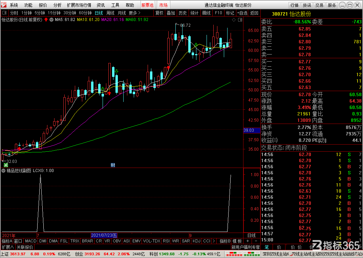This screenshot has width=363, height=258.
Task: Open the 复权 adjustment option
Action: [159, 13]
